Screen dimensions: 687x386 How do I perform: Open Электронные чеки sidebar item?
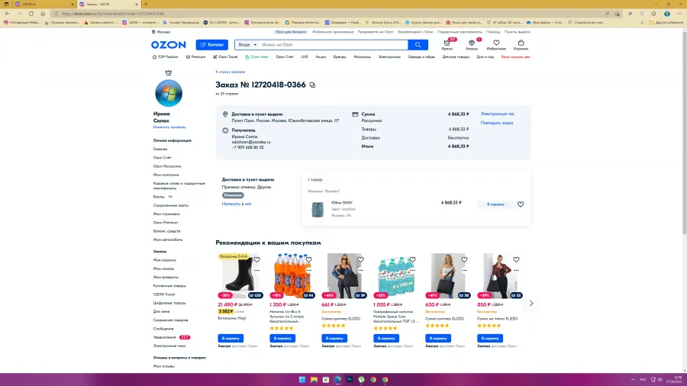point(169,346)
